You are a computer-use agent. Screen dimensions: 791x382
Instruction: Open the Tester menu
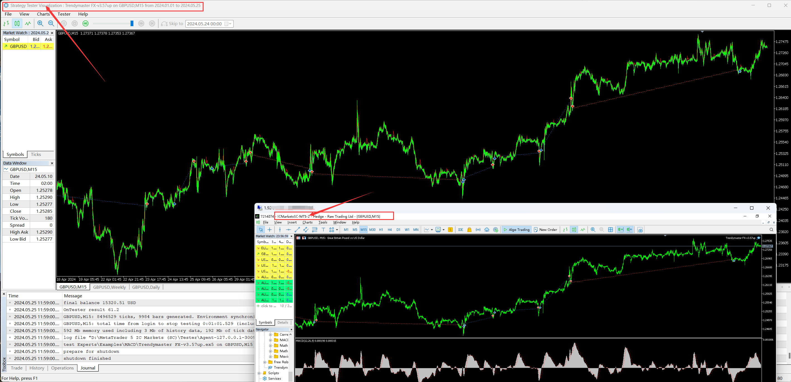tap(64, 14)
